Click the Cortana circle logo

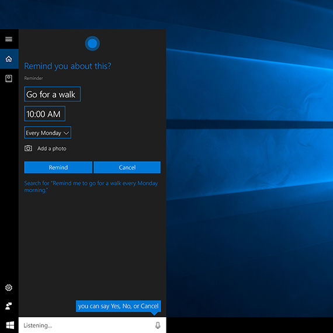92,44
